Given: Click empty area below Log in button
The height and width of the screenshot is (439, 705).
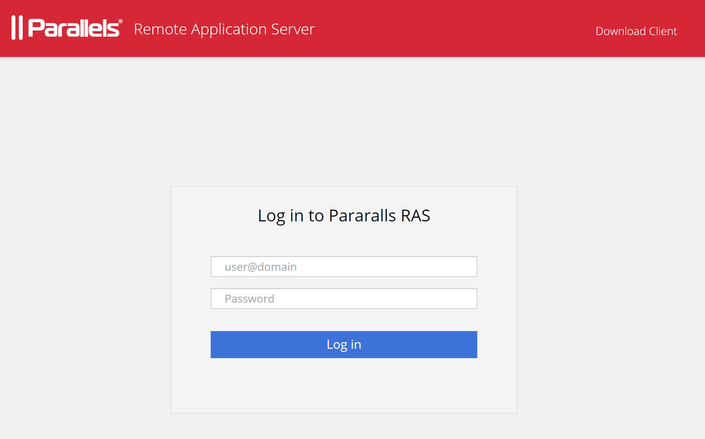Looking at the screenshot, I should pyautogui.click(x=344, y=385).
